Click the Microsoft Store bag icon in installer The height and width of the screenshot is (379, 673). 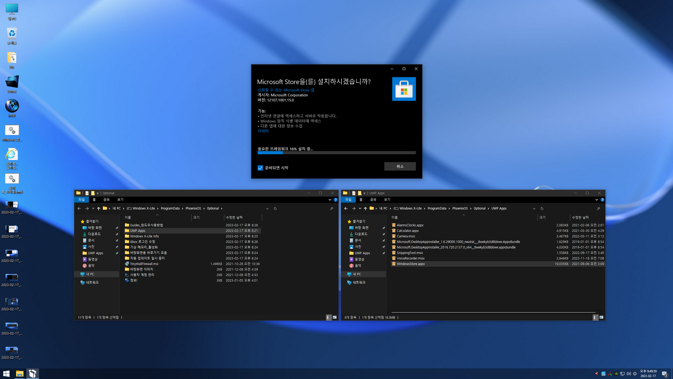404,89
